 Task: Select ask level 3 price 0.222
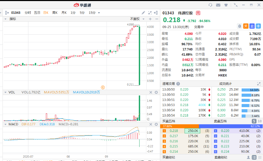[225, 141]
